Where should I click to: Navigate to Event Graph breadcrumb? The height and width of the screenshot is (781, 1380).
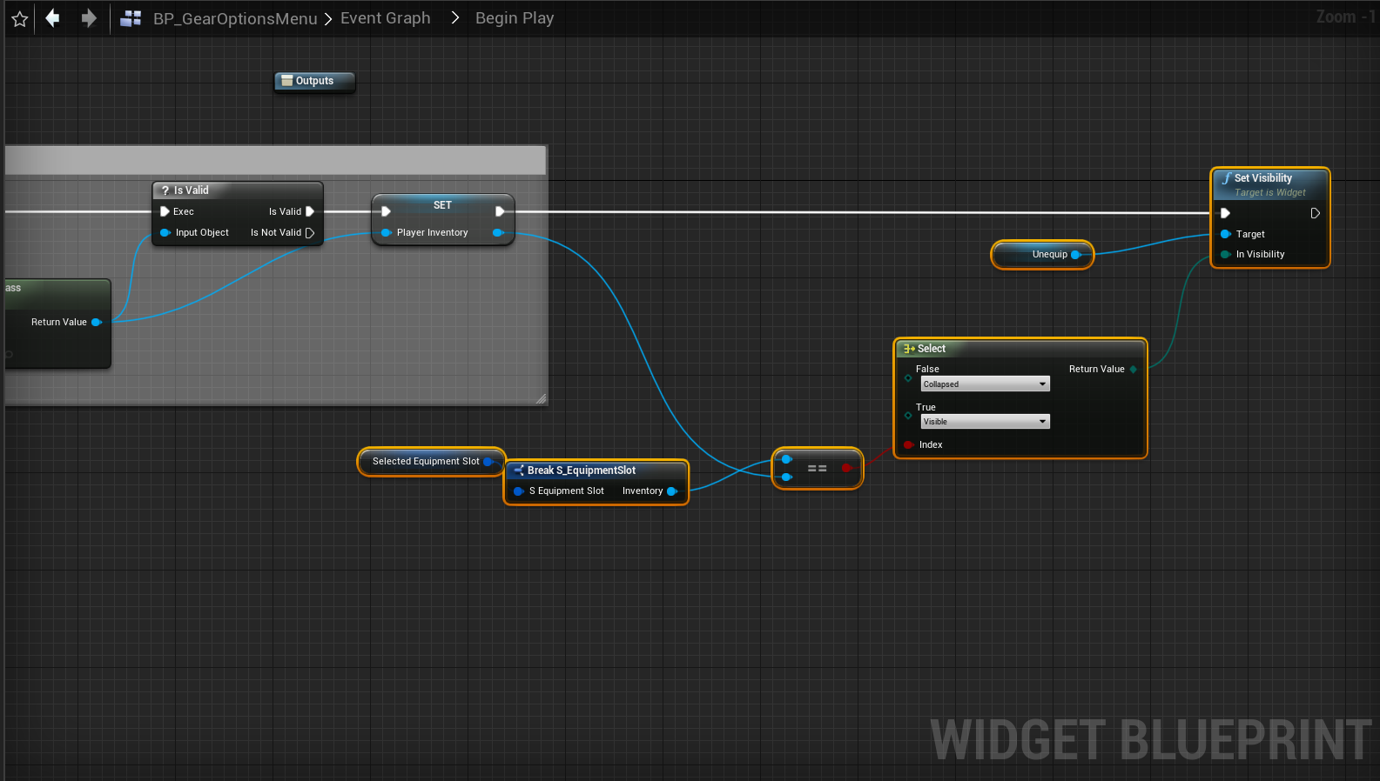click(x=385, y=18)
